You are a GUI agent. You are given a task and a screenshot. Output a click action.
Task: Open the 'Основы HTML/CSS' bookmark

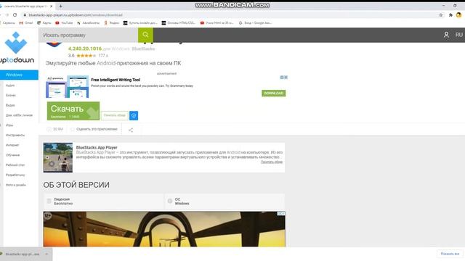tap(179, 22)
